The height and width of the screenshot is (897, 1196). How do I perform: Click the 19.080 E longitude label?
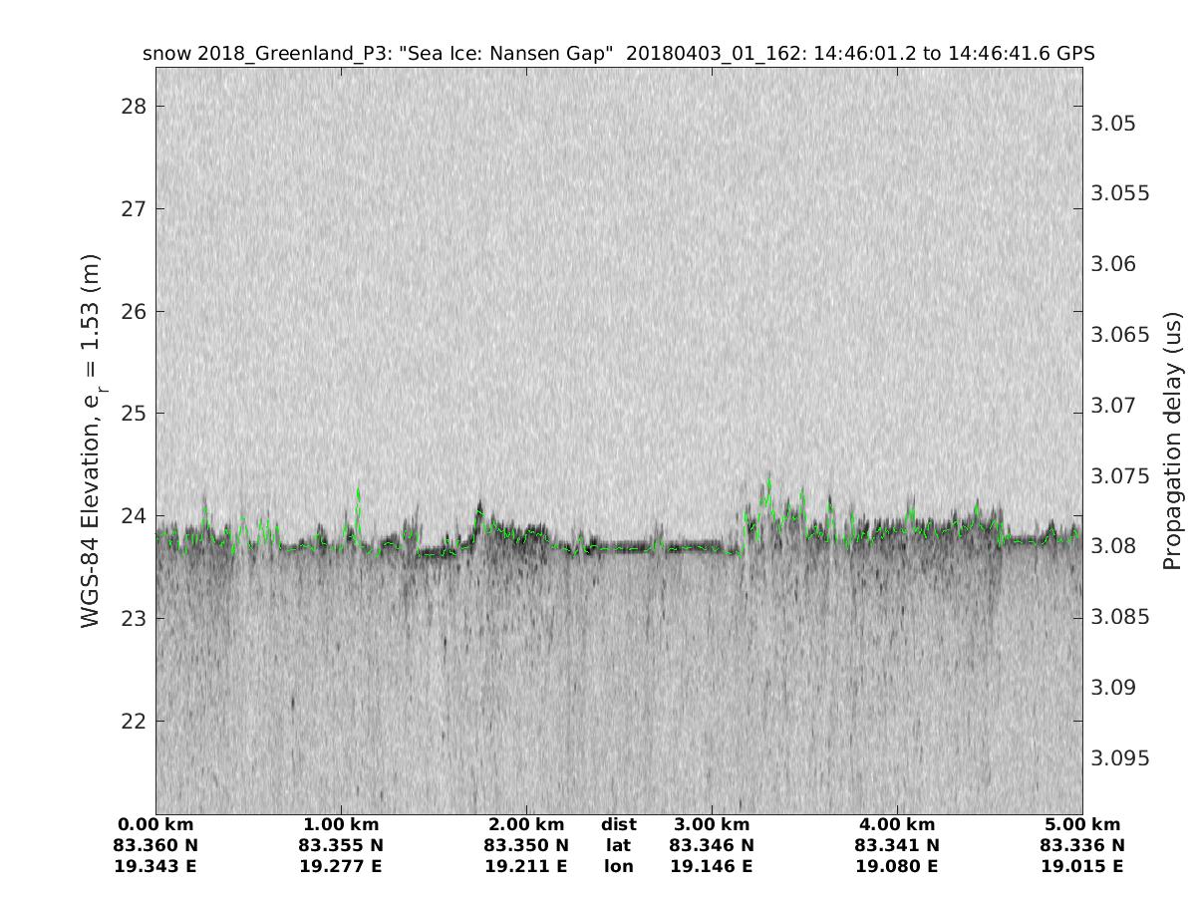pos(897,866)
